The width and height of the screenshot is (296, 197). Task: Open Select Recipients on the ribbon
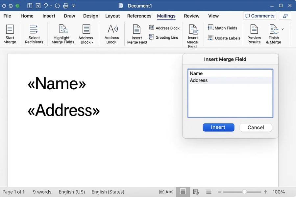click(34, 34)
